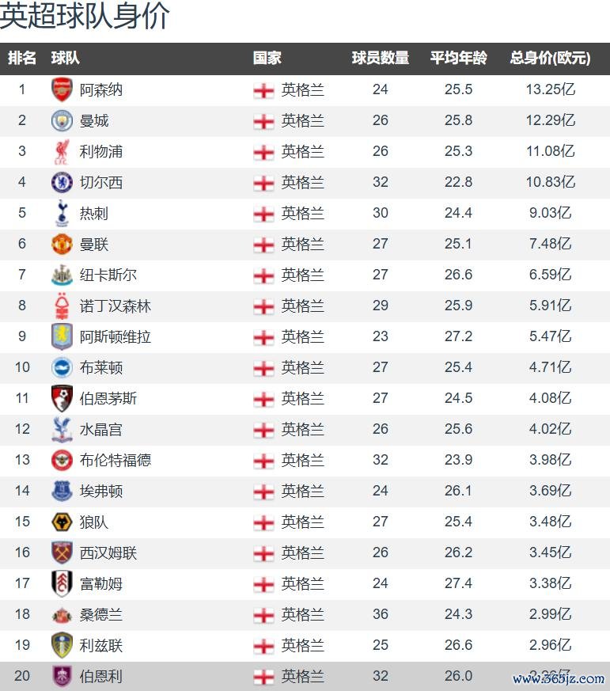
Task: Sort by 总身价(欧元) column header
Action: tap(550, 58)
